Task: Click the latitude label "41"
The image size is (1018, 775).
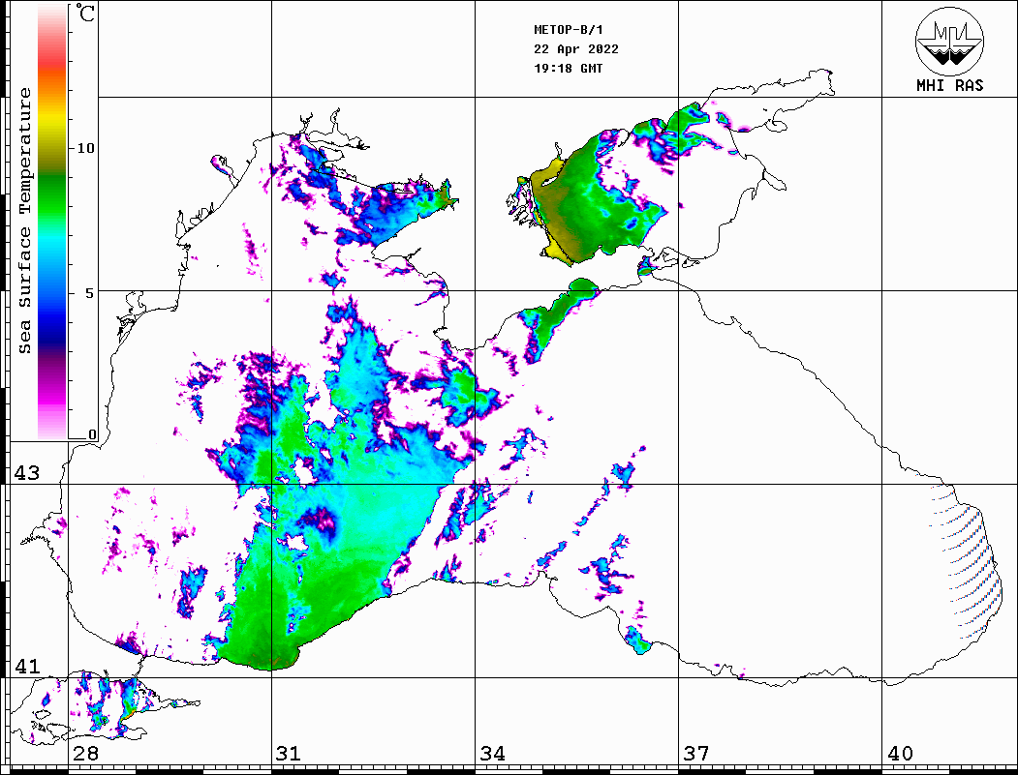Action: (x=27, y=666)
